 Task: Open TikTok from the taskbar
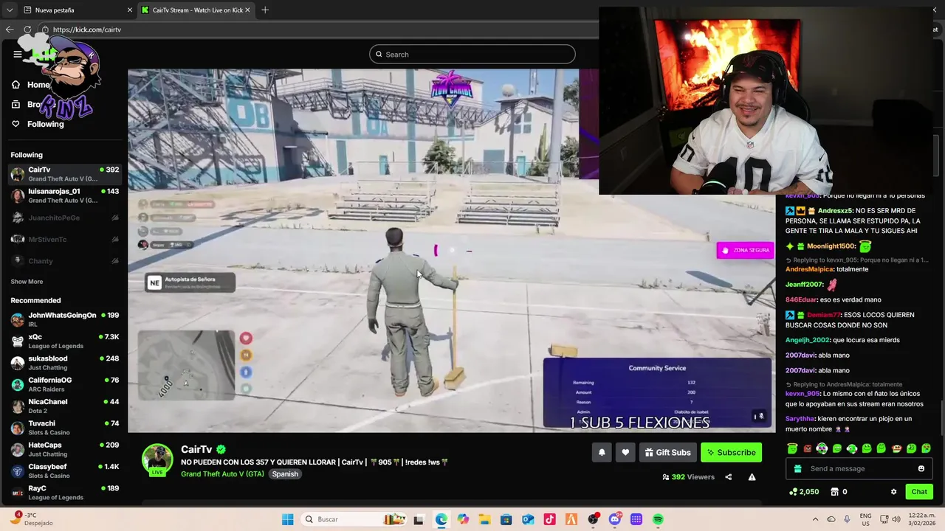coord(549,519)
